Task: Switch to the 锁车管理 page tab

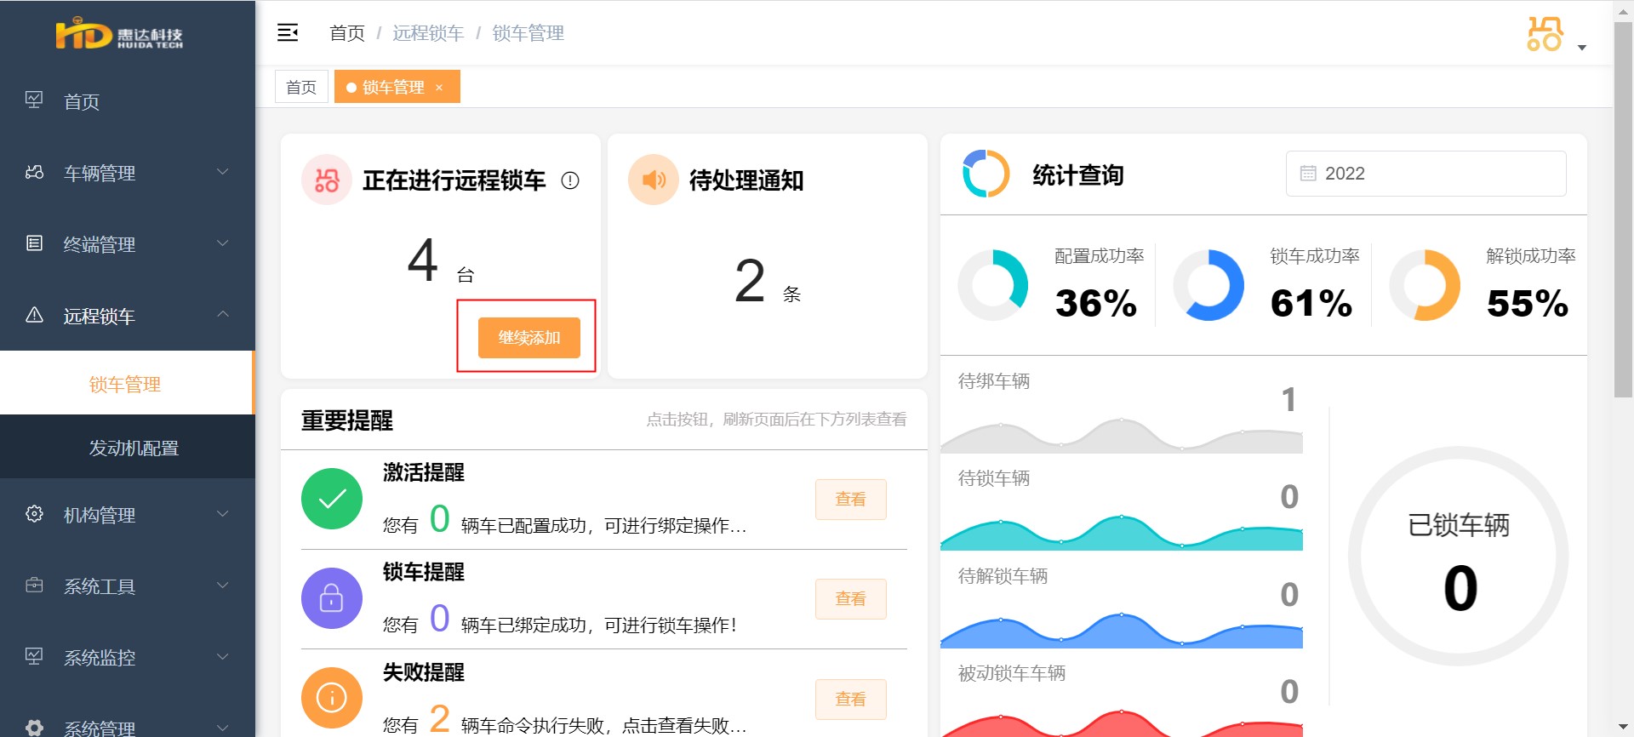Action: click(x=397, y=87)
